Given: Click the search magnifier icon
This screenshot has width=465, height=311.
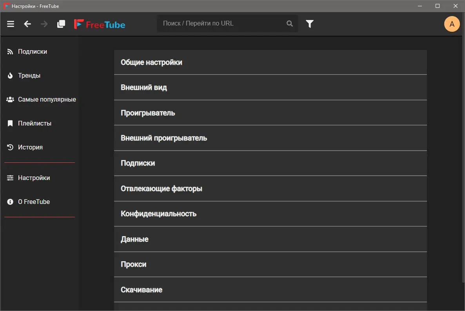Looking at the screenshot, I should coord(290,24).
